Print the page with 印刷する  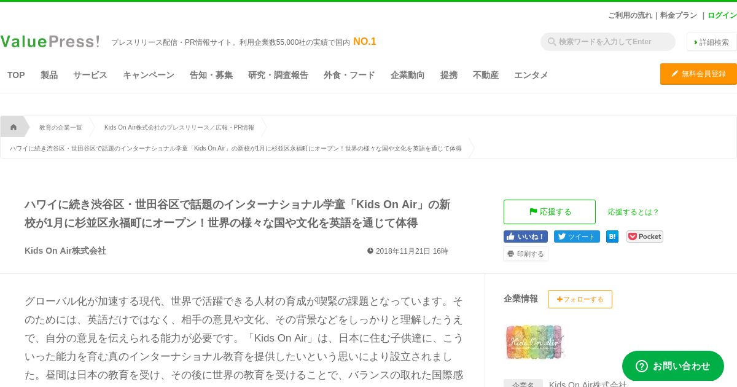click(x=526, y=254)
